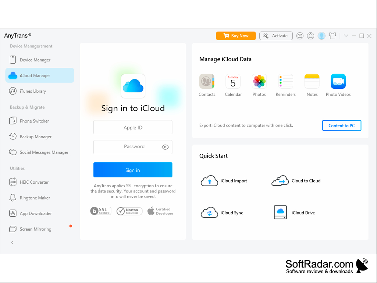Click the Content to PC button

tap(341, 125)
